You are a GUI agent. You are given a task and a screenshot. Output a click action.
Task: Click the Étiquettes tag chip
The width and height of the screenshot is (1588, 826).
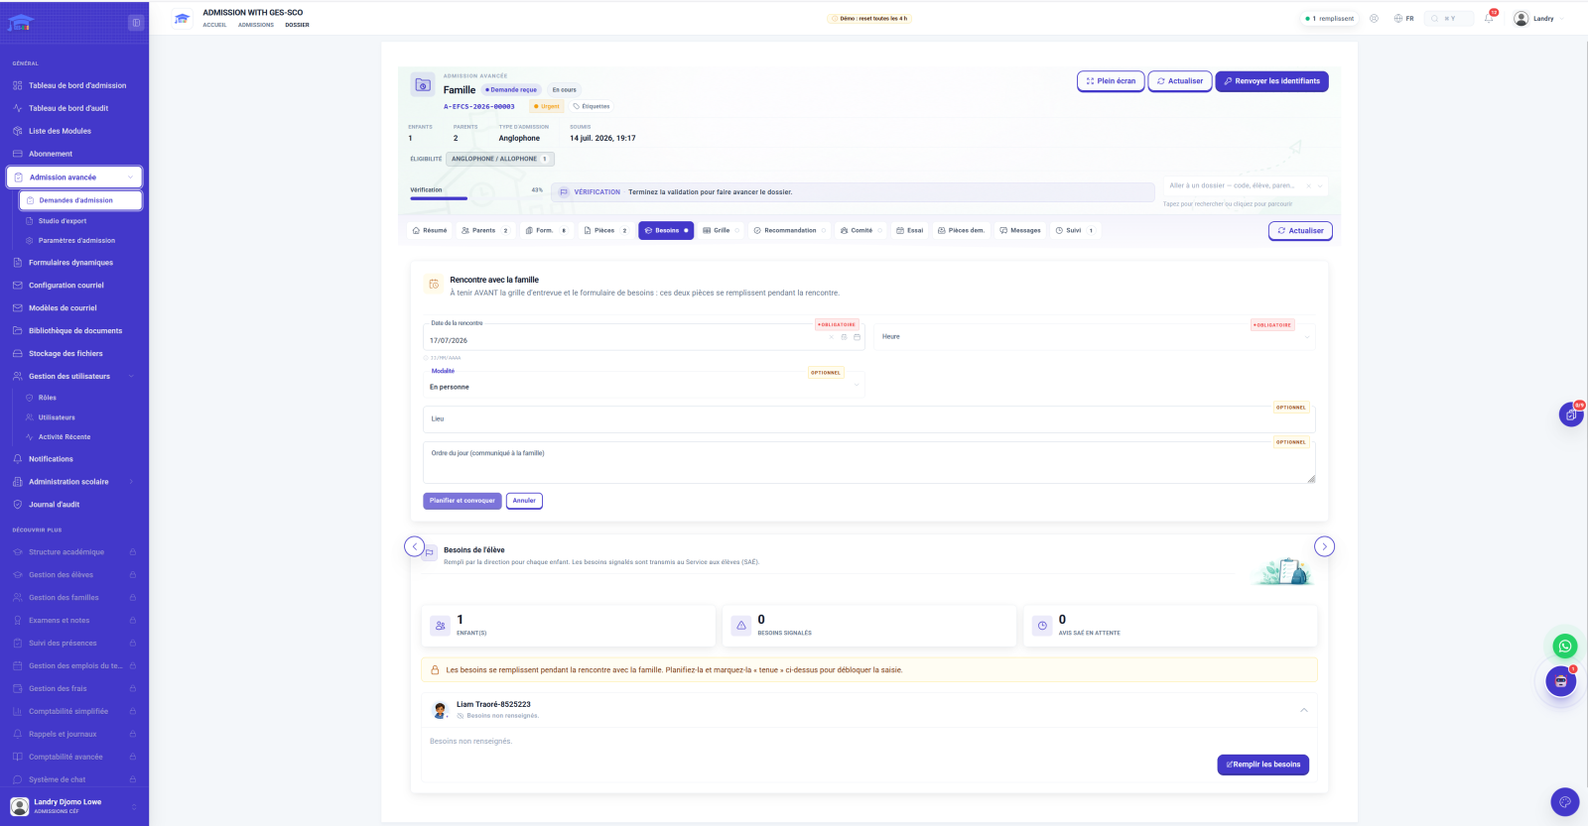coord(592,106)
